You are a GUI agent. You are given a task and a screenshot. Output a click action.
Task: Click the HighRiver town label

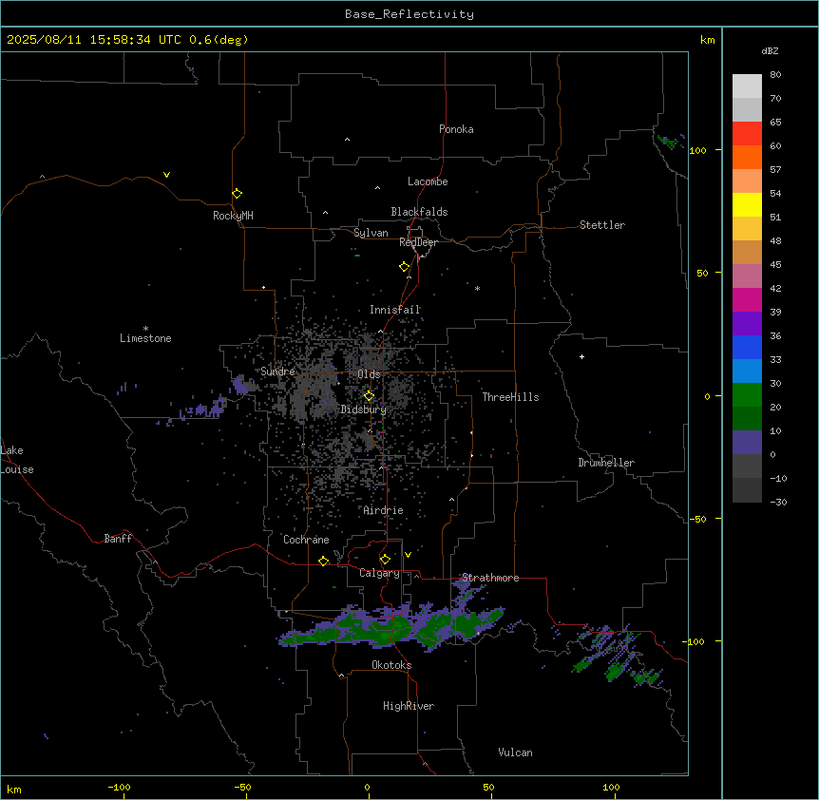(409, 706)
